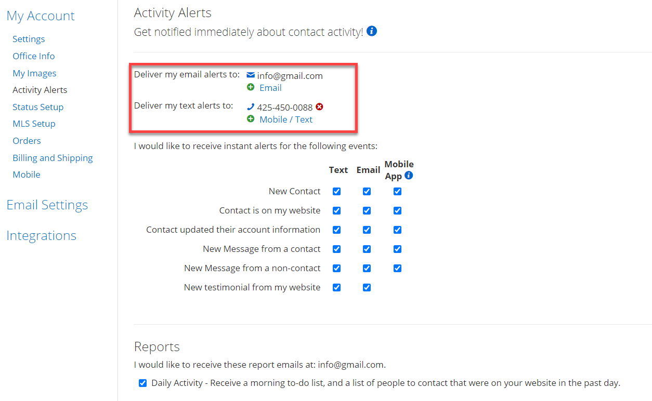Collapse the My Account section
Viewport: 652px width, 401px height.
[x=41, y=16]
